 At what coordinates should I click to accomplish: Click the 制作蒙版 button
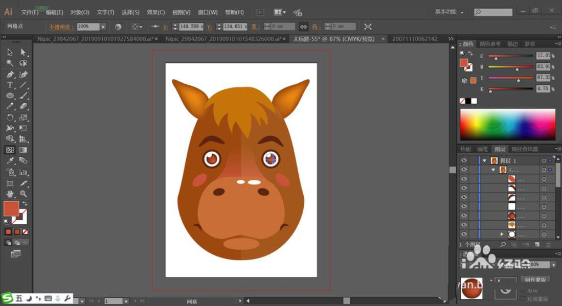pyautogui.click(x=535, y=279)
